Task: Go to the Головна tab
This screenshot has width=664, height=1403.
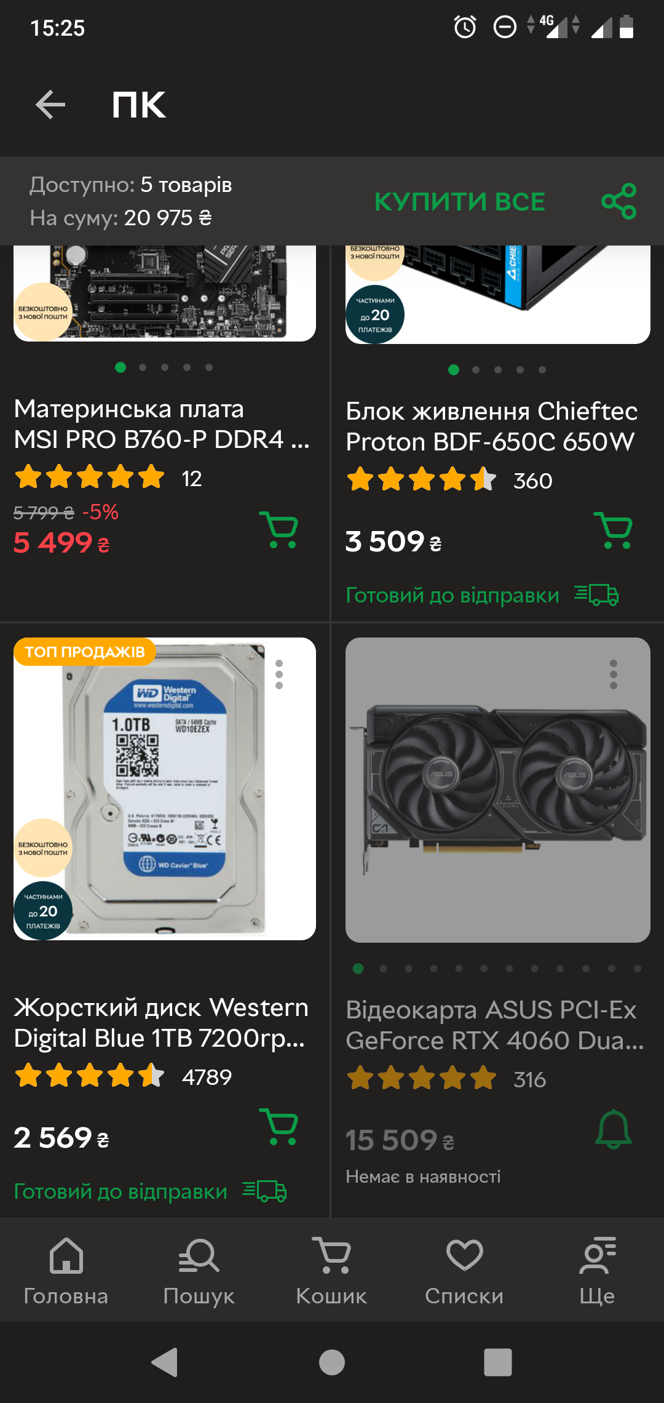Action: click(66, 1271)
